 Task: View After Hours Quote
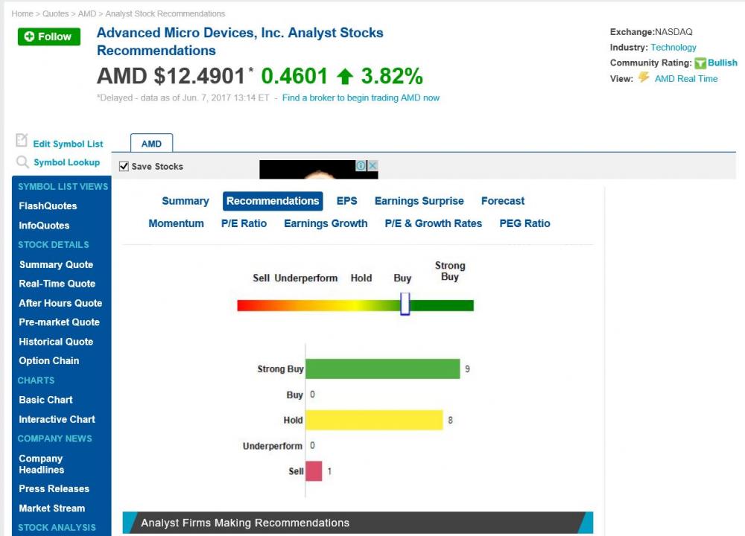tap(60, 303)
